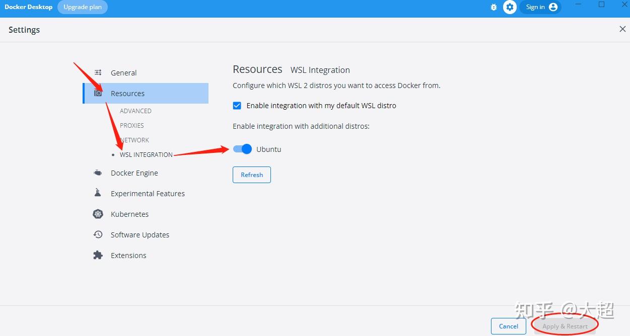Open the Advanced subsection under Resources
The height and width of the screenshot is (336, 630).
[x=135, y=111]
